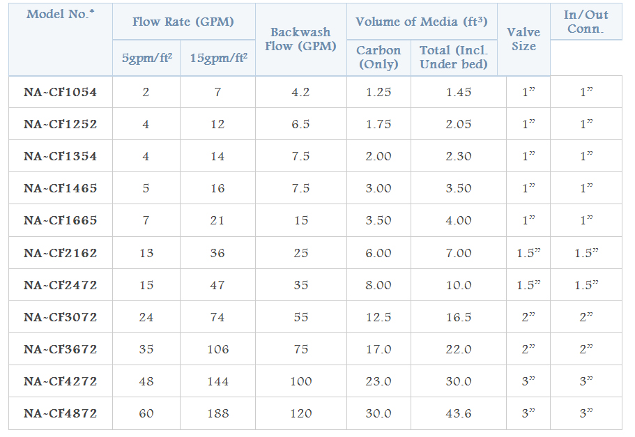The height and width of the screenshot is (437, 635).
Task: Select the 5gpm/ft² sub-header
Action: point(146,59)
